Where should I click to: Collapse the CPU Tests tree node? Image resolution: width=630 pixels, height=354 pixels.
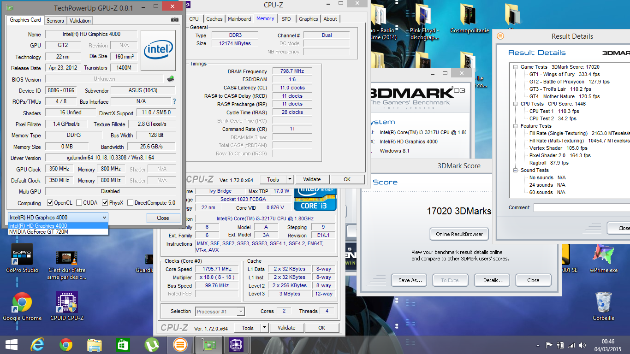(516, 104)
